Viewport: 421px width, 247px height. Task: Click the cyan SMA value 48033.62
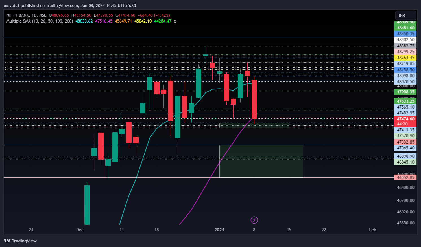pyautogui.click(x=84, y=21)
